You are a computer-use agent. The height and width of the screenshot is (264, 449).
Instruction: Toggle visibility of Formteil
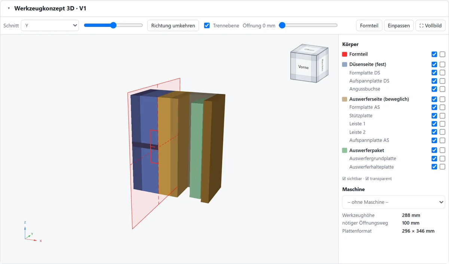(x=434, y=54)
